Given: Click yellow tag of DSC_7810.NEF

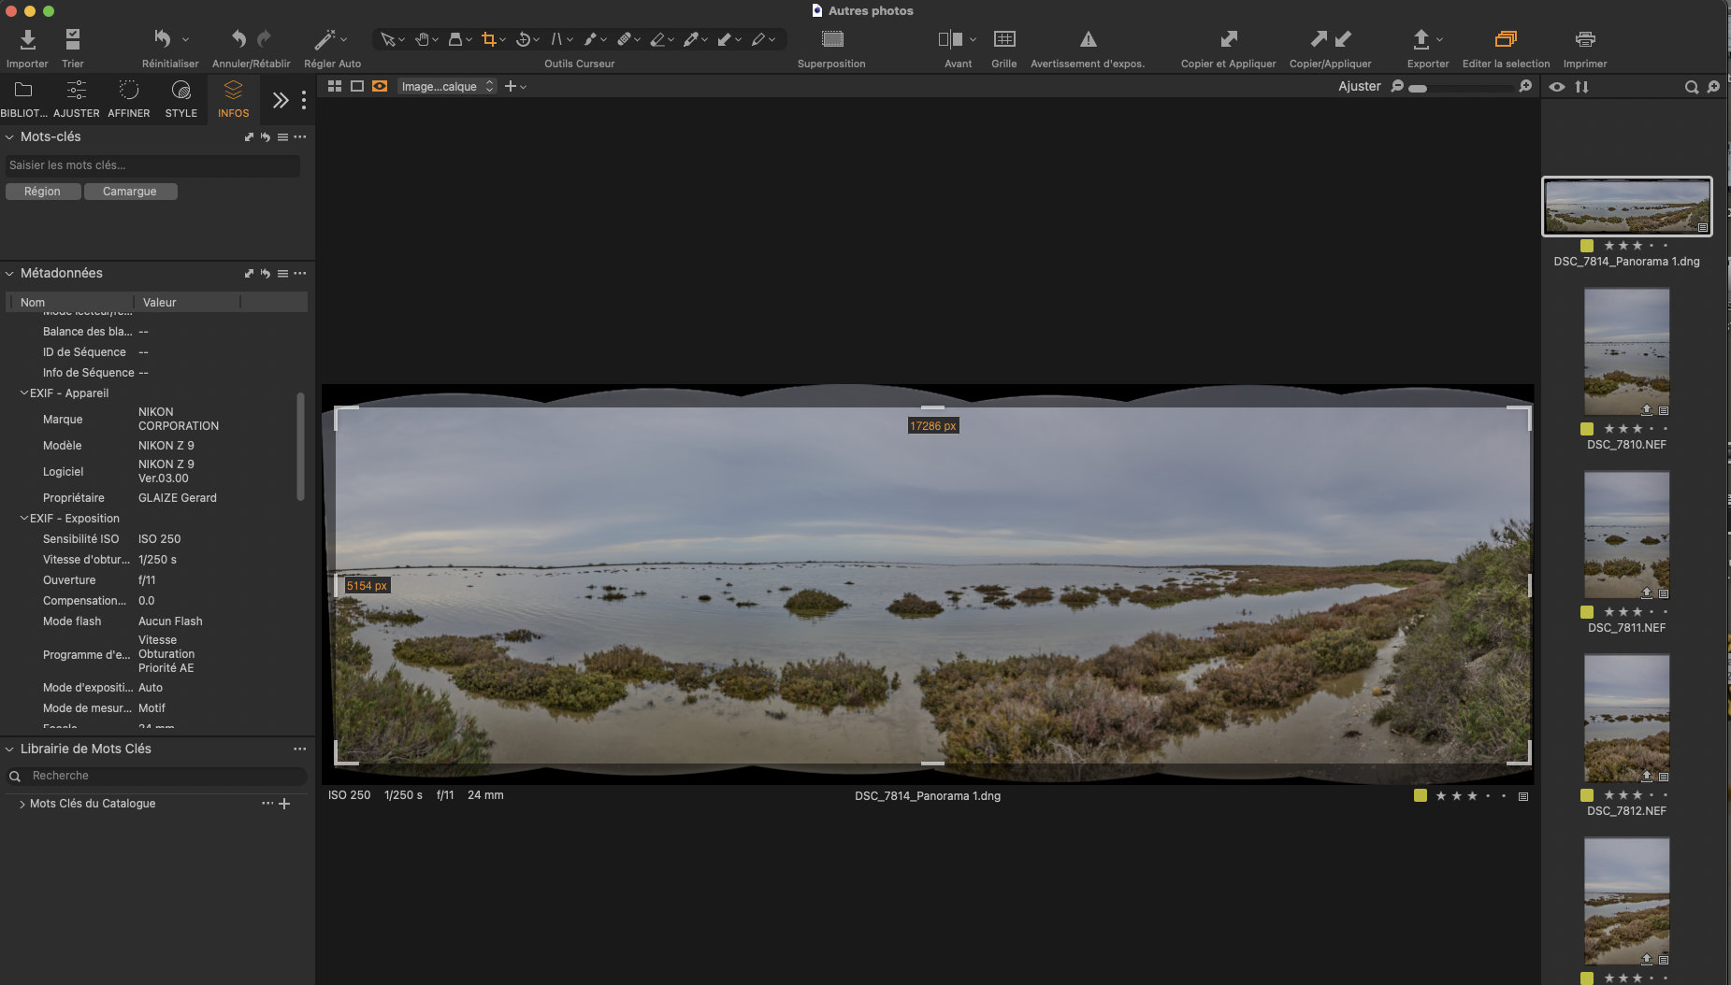Looking at the screenshot, I should tap(1586, 429).
